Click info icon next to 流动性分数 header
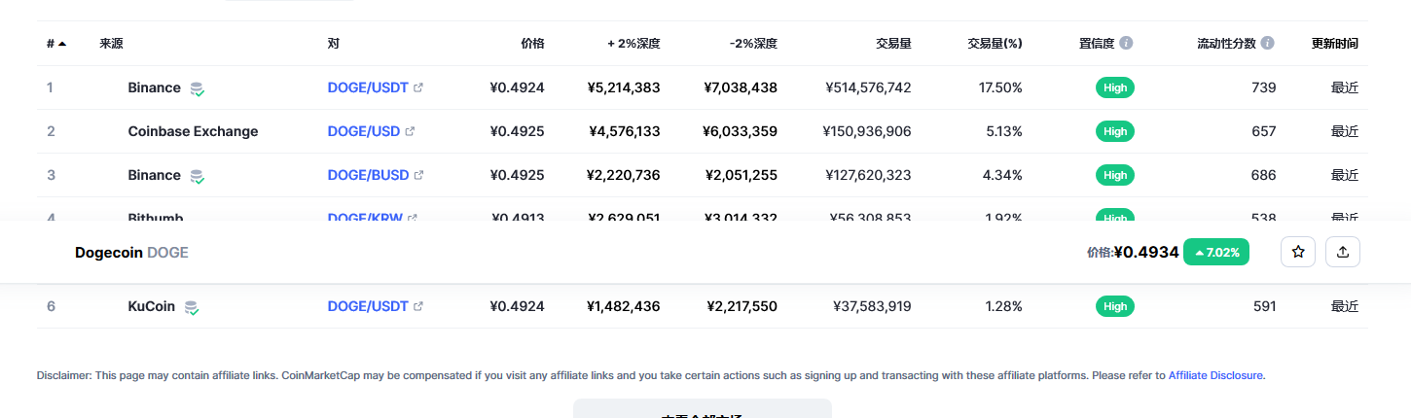This screenshot has width=1411, height=418. [x=1268, y=44]
